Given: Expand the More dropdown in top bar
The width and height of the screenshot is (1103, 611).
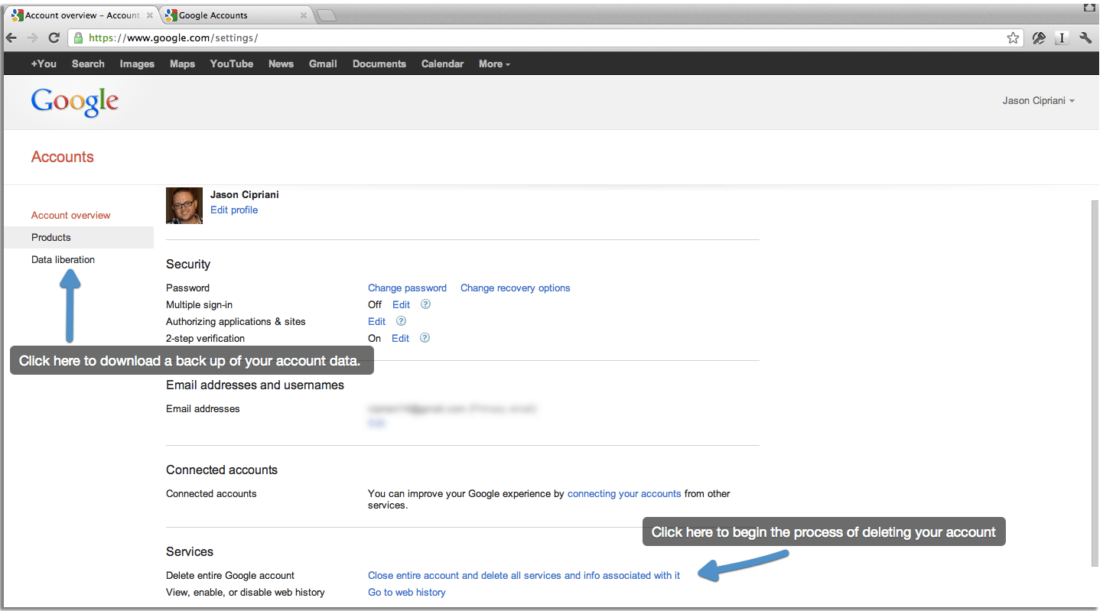Looking at the screenshot, I should (x=494, y=64).
